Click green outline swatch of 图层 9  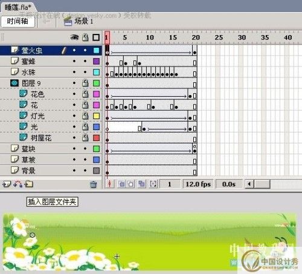(96, 83)
